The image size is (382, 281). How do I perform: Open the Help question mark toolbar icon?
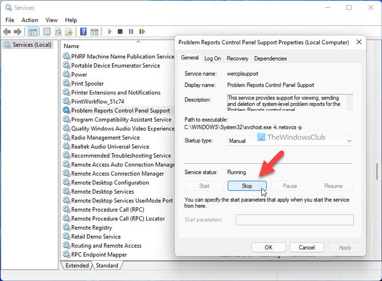coord(83,32)
